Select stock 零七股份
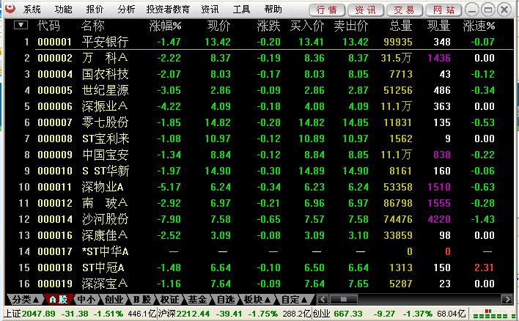This screenshot has width=519, height=321. point(105,122)
